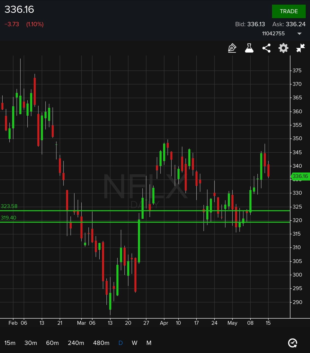Tap the Bid 336.13 value
The width and height of the screenshot is (310, 353).
[x=256, y=24]
